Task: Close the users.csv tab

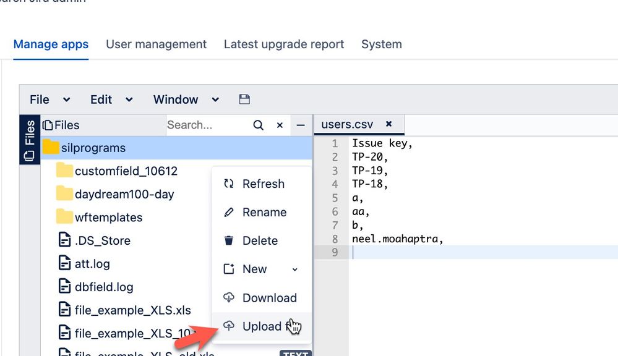Action: 388,124
